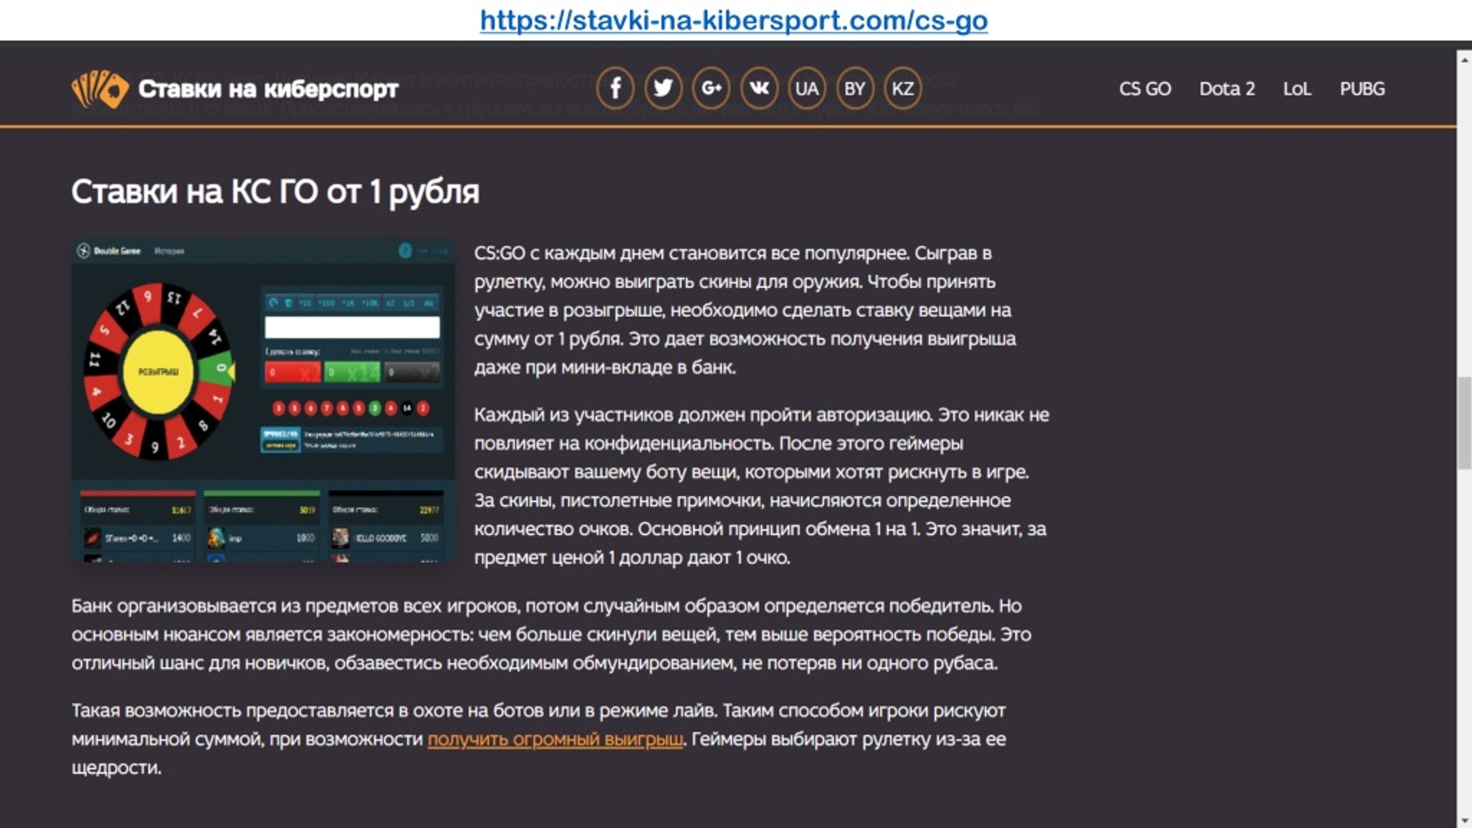1472x828 pixels.
Task: Open the CS GO menu item
Action: [x=1145, y=89]
